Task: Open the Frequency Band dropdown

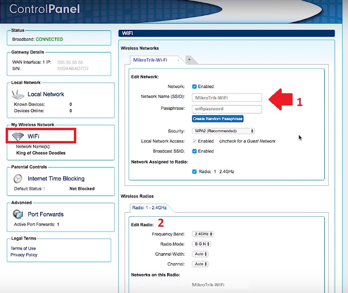Action: click(203, 234)
